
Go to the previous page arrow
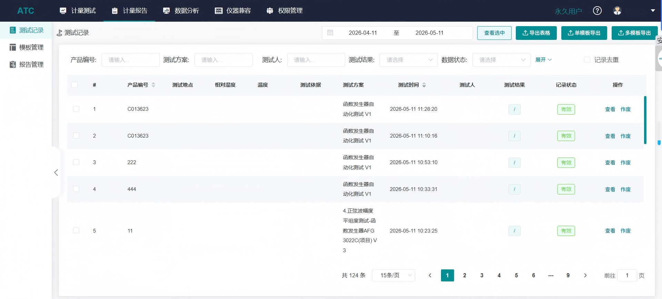pyautogui.click(x=430, y=275)
